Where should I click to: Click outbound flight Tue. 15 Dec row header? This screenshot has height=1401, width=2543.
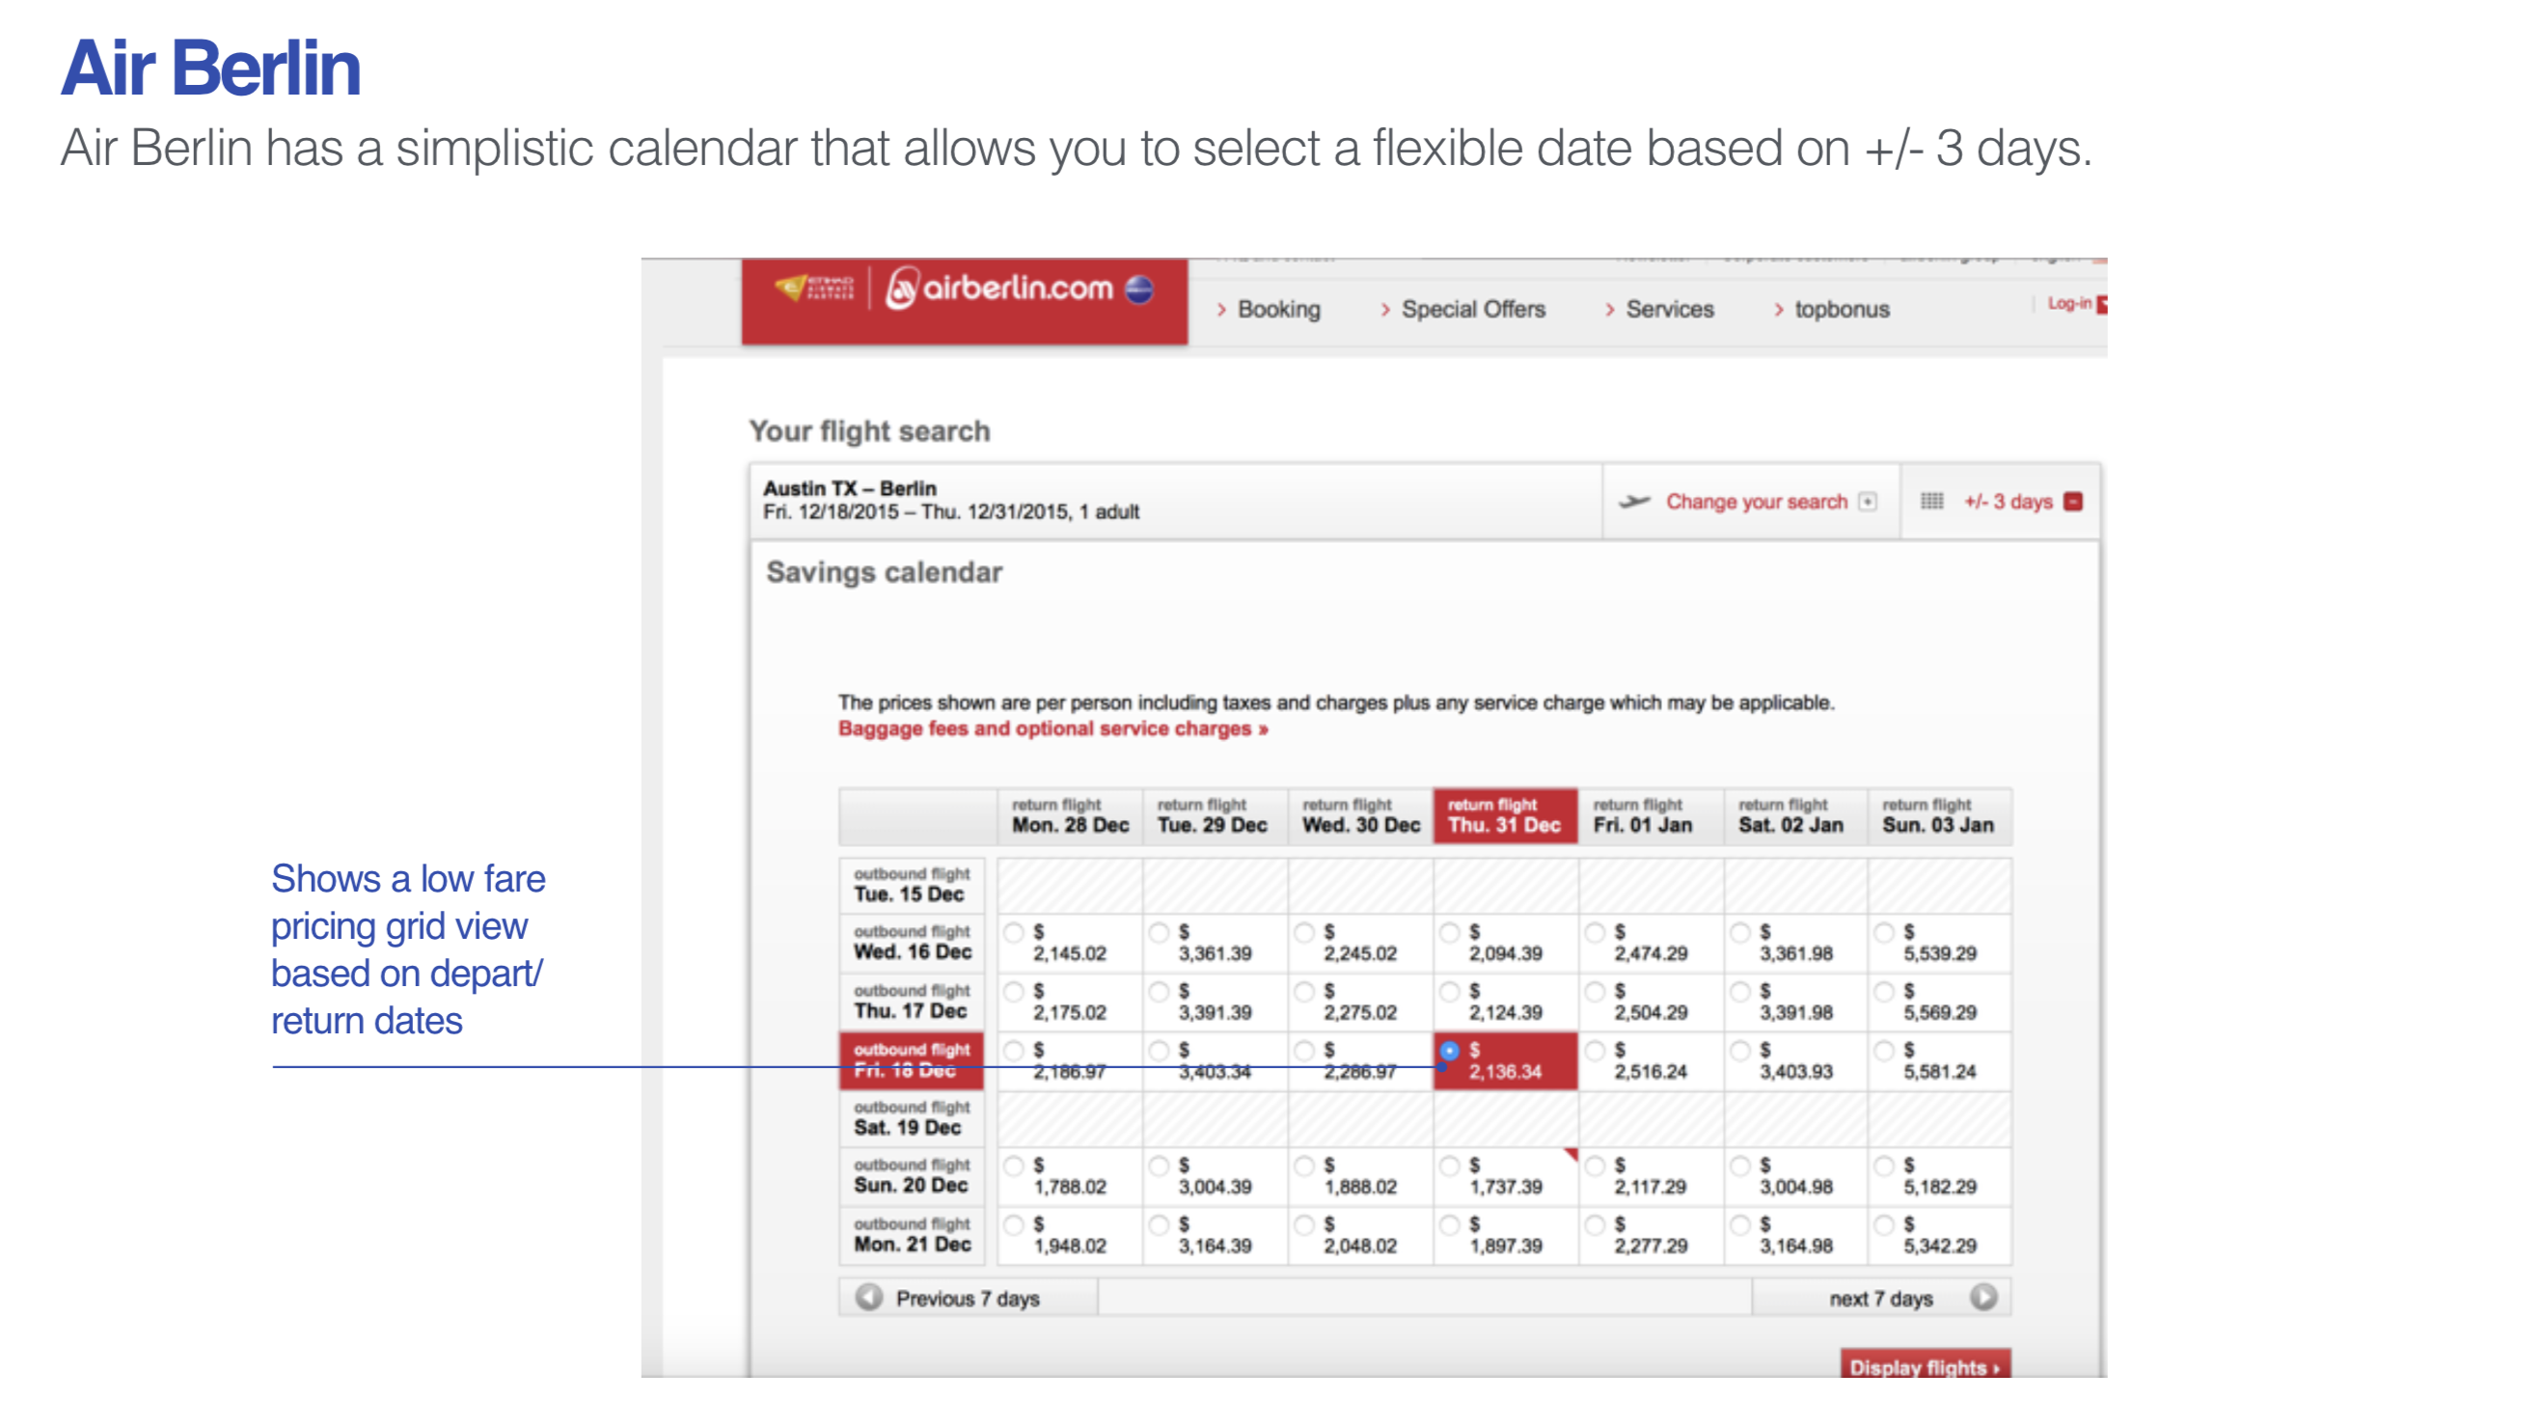coord(913,886)
